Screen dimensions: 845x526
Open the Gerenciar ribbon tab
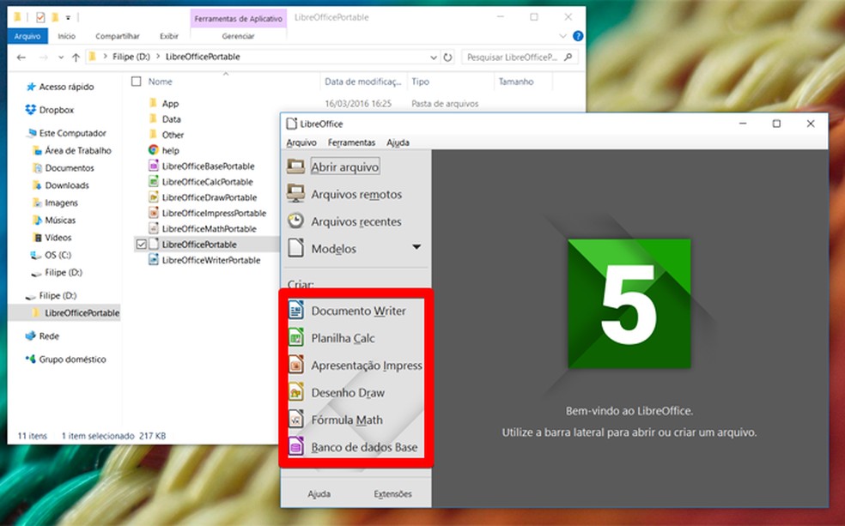(238, 36)
